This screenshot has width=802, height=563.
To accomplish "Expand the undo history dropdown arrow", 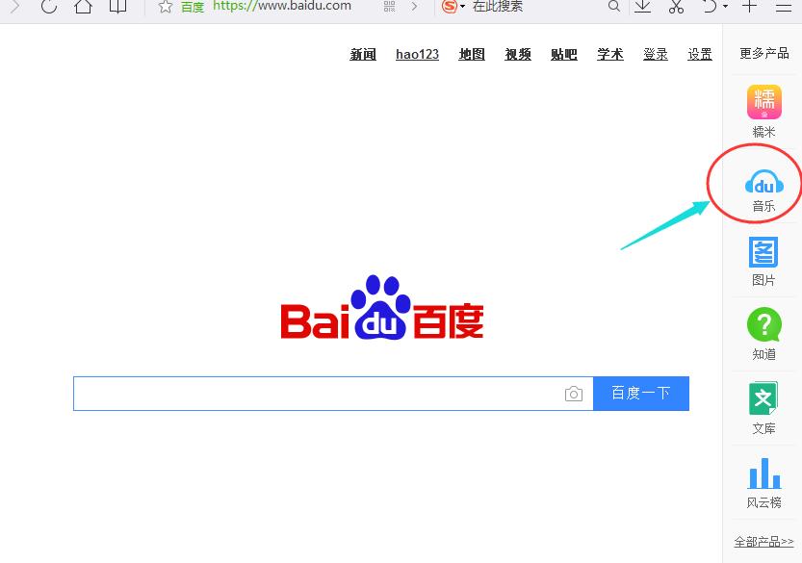I will pyautogui.click(x=725, y=6).
